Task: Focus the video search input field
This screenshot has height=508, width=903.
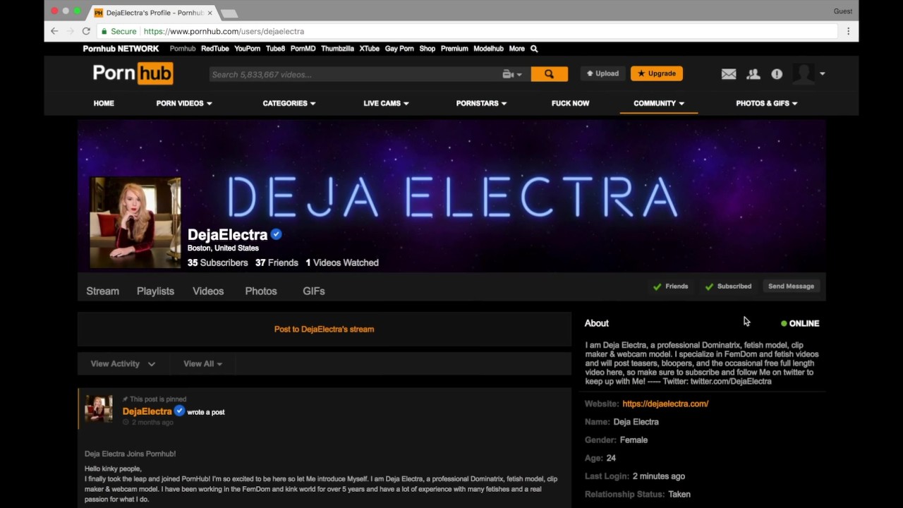Action: pos(355,74)
